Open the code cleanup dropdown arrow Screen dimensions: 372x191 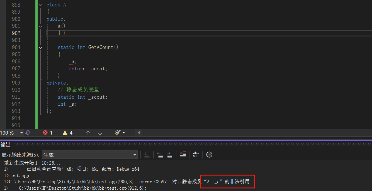coord(124,133)
